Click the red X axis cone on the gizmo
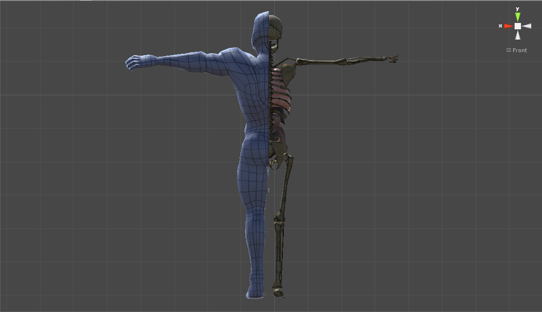542x312 pixels. [x=508, y=26]
